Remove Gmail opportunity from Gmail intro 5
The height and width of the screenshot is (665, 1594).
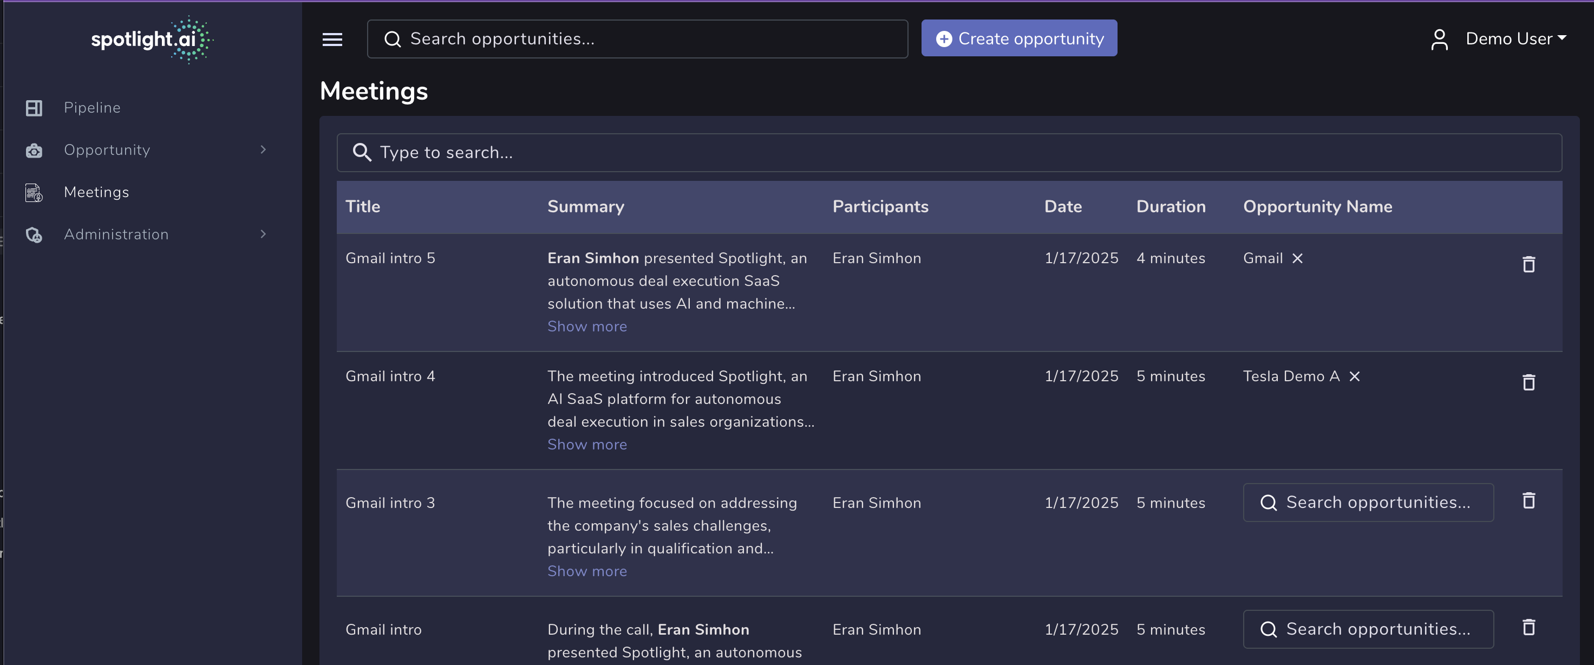1298,258
